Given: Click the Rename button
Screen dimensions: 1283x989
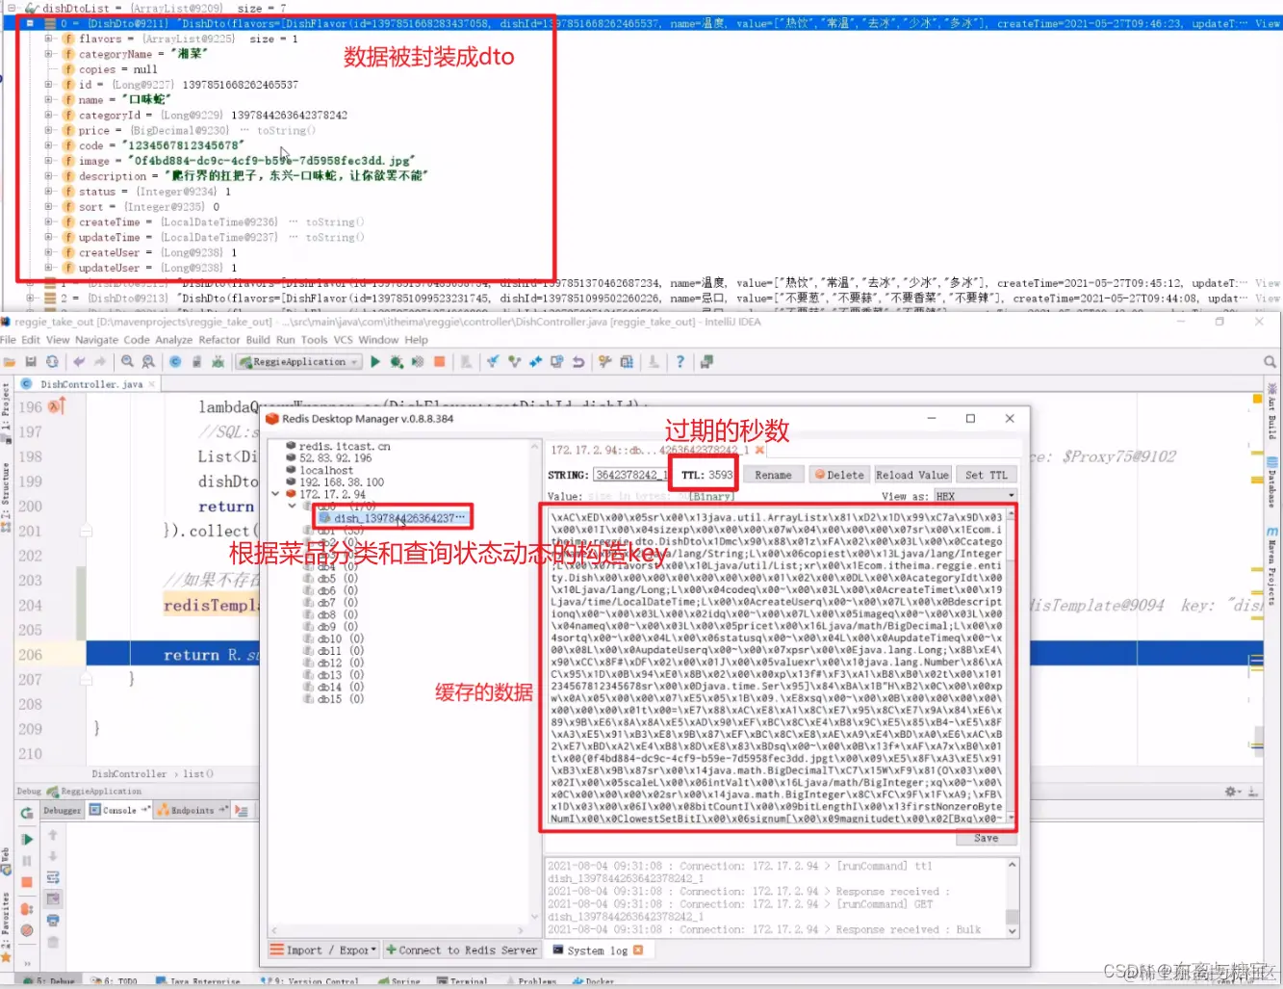Looking at the screenshot, I should coord(773,475).
